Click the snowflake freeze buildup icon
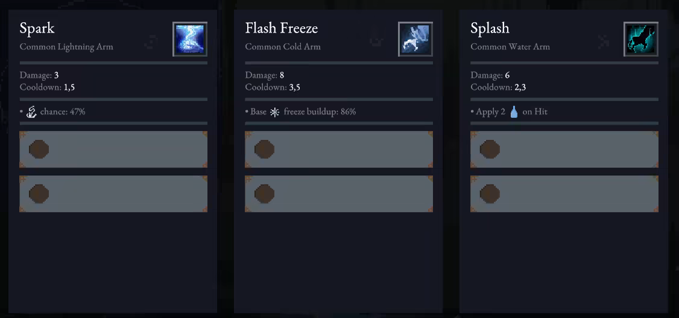This screenshot has height=318, width=679. [274, 112]
